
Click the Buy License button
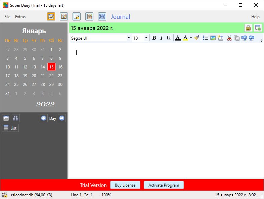point(125,185)
